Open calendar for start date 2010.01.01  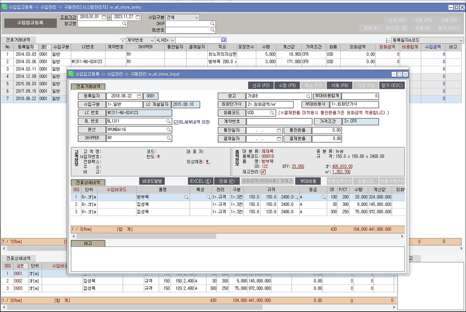(104, 17)
